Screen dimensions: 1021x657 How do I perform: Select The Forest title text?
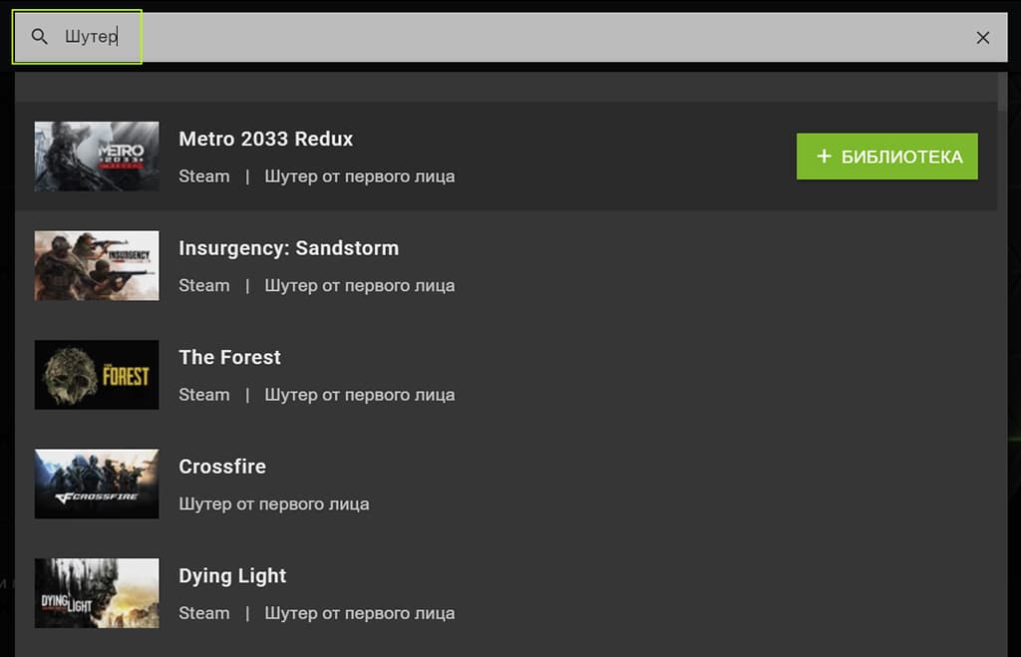[230, 357]
